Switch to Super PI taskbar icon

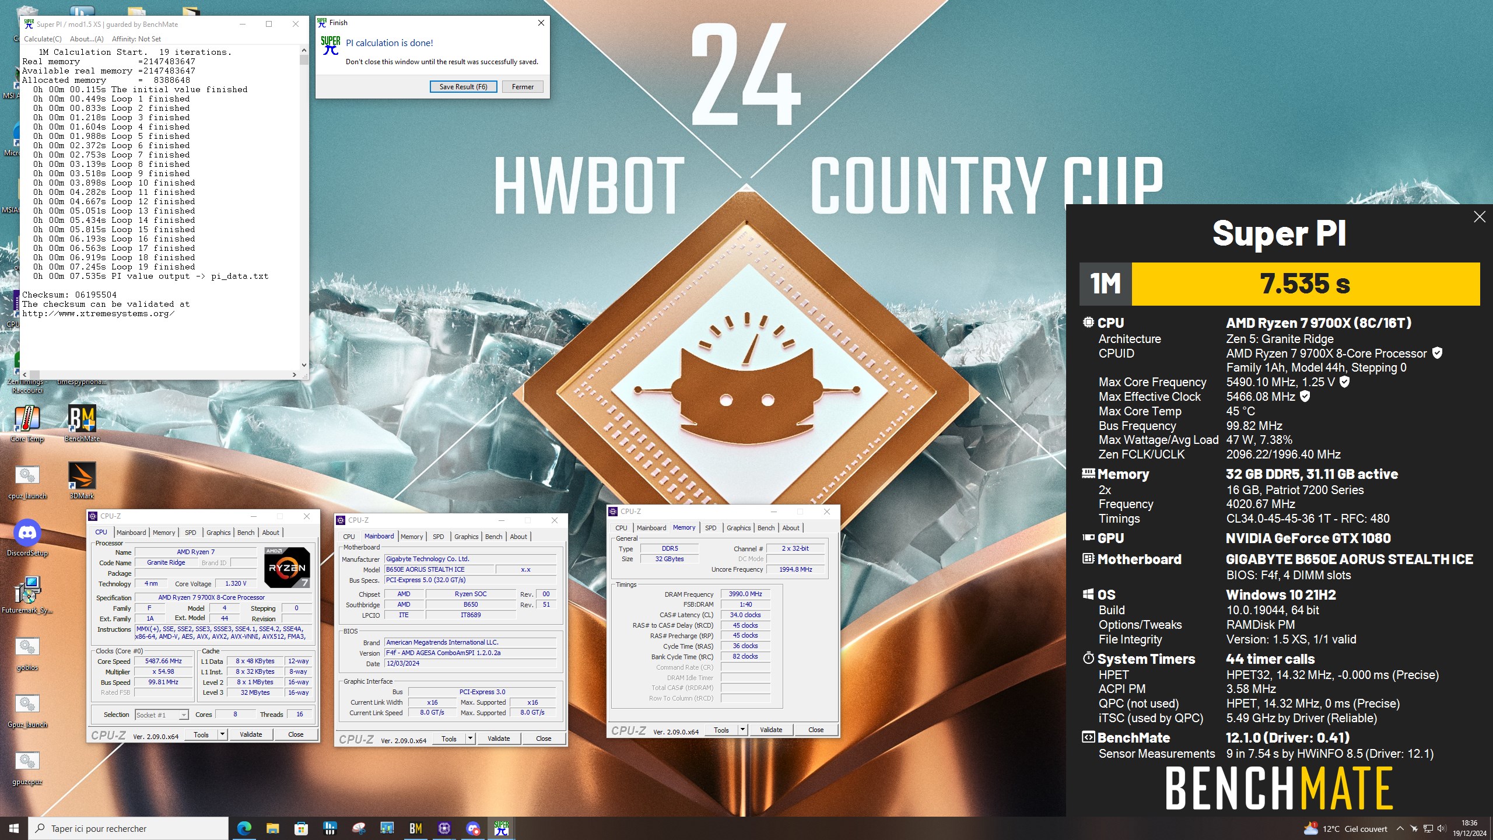point(501,828)
